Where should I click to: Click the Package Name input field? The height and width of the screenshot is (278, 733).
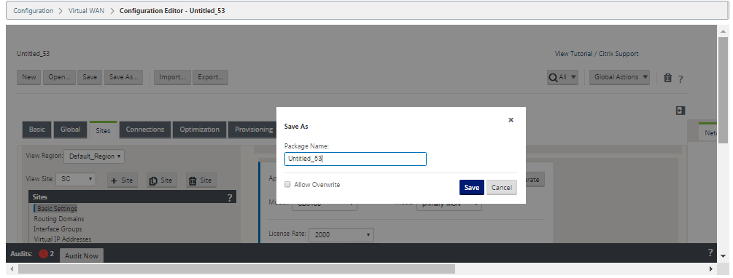coord(355,159)
